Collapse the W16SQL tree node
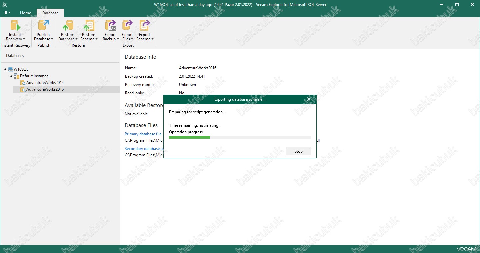 5,69
